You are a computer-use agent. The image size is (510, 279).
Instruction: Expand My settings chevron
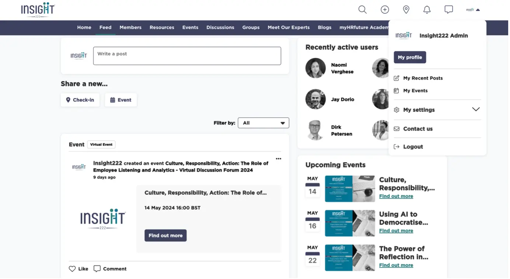coord(476,109)
